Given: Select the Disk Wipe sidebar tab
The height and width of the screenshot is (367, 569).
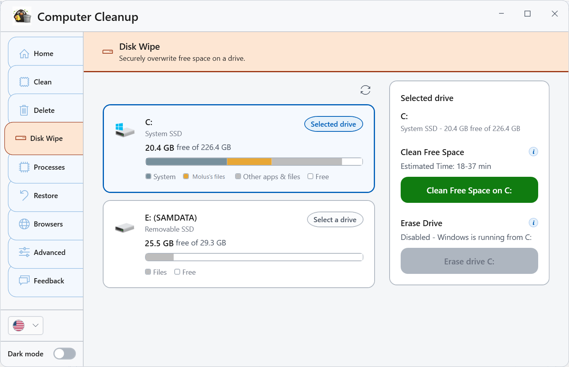Looking at the screenshot, I should point(44,139).
